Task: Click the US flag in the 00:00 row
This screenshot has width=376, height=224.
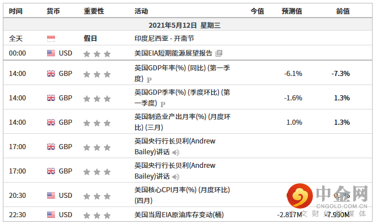Action: coord(51,53)
